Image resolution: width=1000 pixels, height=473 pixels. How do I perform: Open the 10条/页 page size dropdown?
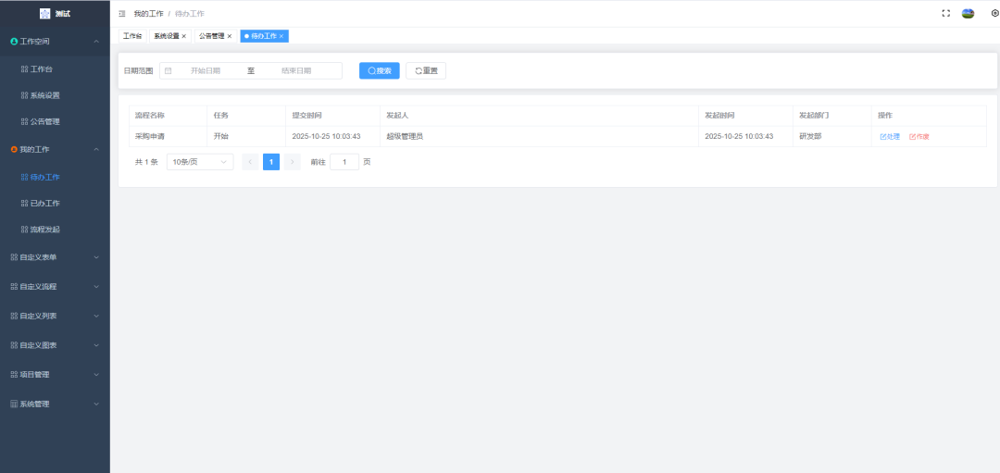click(200, 162)
